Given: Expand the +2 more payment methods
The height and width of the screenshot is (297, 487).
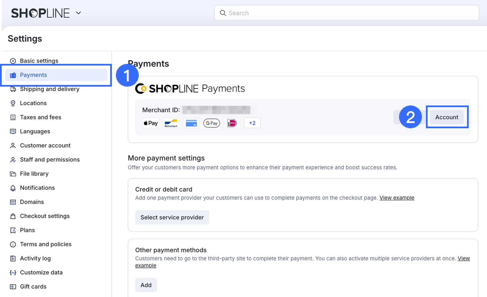Looking at the screenshot, I should [x=252, y=123].
